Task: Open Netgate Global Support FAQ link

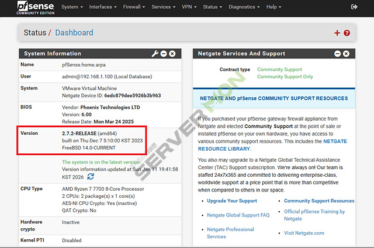Action: [238, 215]
